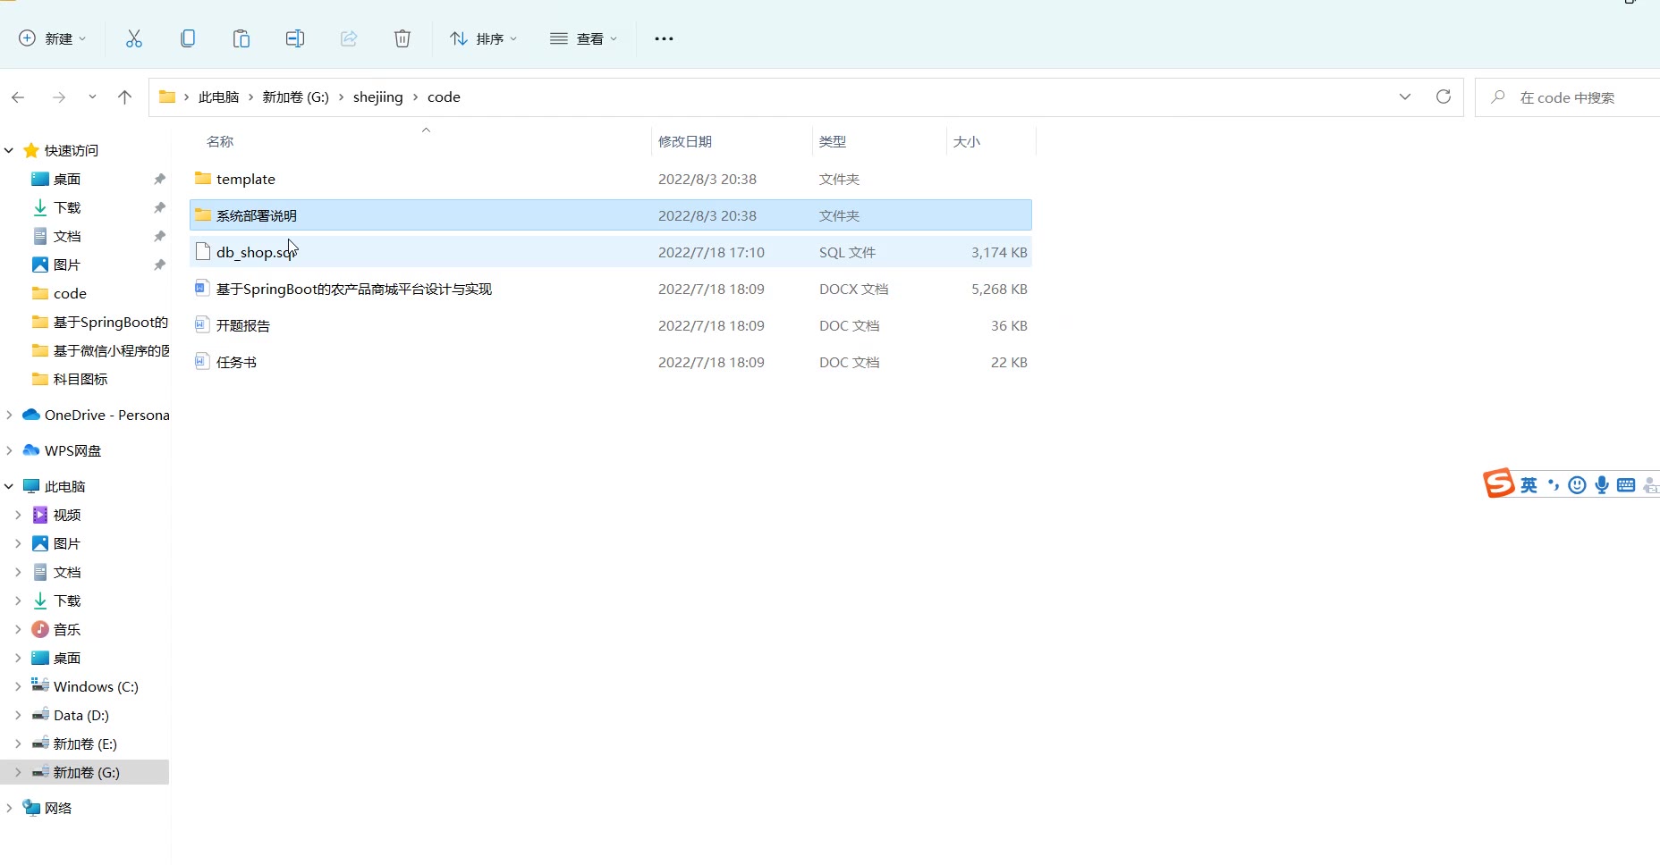Click the Paste clipboard icon
1660x865 pixels.
(x=241, y=38)
